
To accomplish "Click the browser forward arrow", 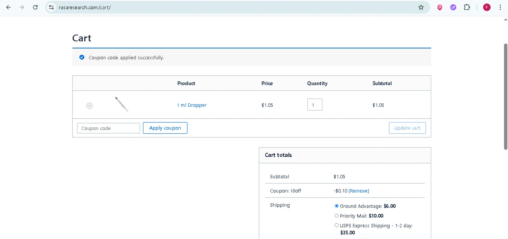I will (x=22, y=7).
